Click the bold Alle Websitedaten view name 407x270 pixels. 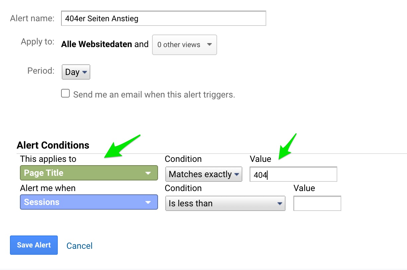pyautogui.click(x=96, y=44)
